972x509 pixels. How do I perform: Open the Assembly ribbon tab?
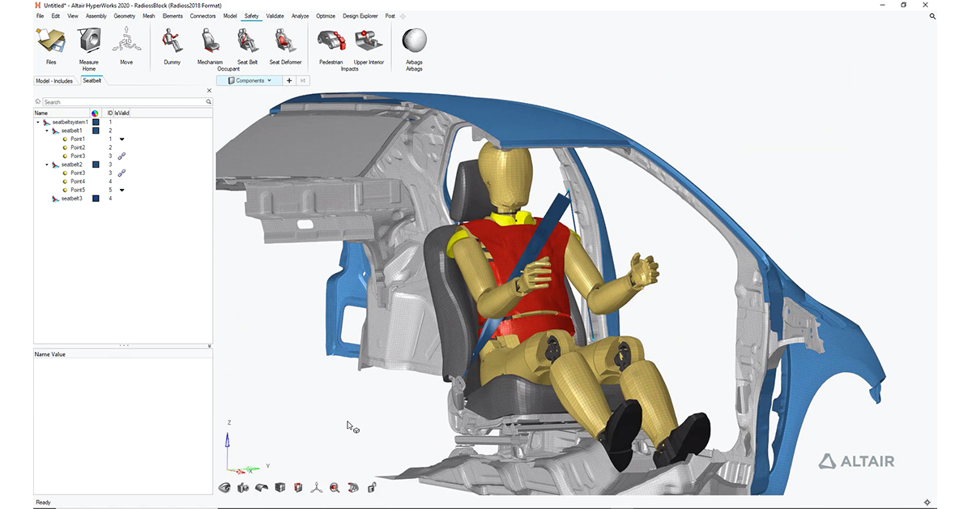[96, 15]
